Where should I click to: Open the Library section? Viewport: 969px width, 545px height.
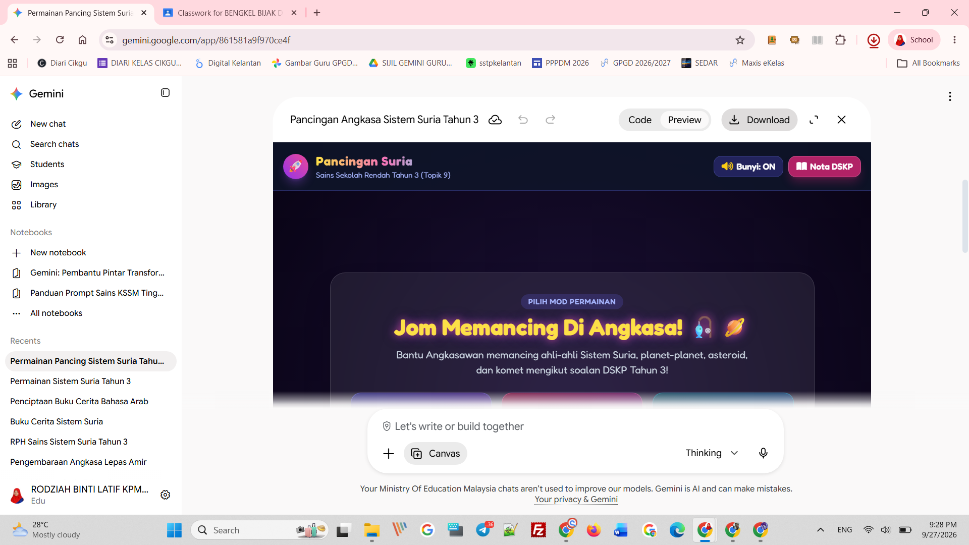tap(91, 205)
